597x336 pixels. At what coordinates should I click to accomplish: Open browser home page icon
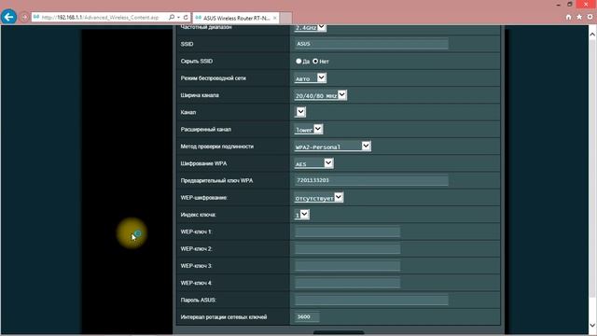click(x=568, y=17)
